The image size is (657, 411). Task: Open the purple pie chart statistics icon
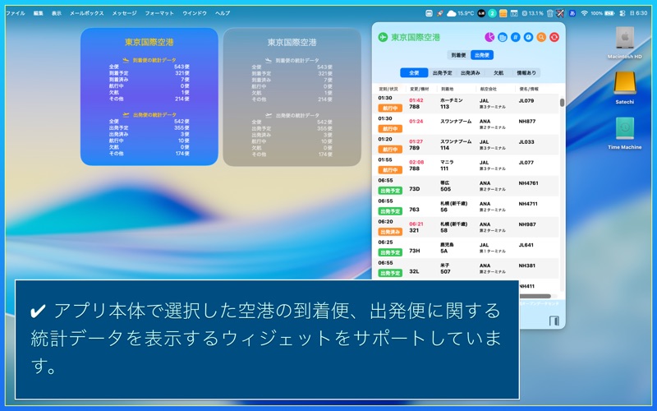[x=489, y=37]
